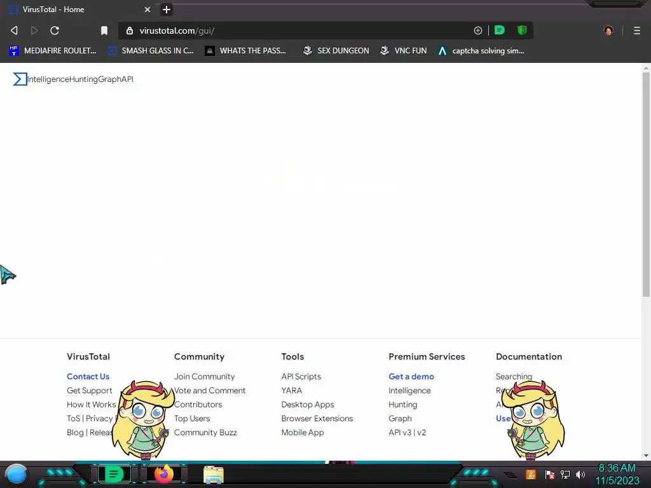Click the green chat extension icon
Image resolution: width=651 pixels, height=488 pixels.
(x=500, y=30)
